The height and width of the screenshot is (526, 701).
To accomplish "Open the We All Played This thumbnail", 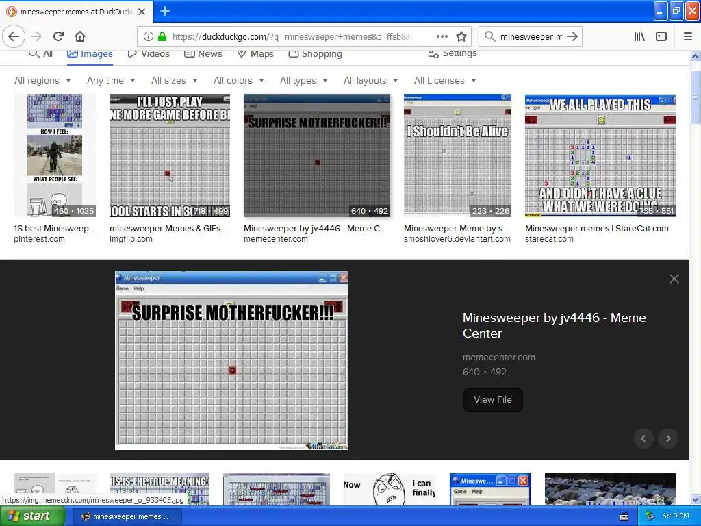I will [600, 155].
